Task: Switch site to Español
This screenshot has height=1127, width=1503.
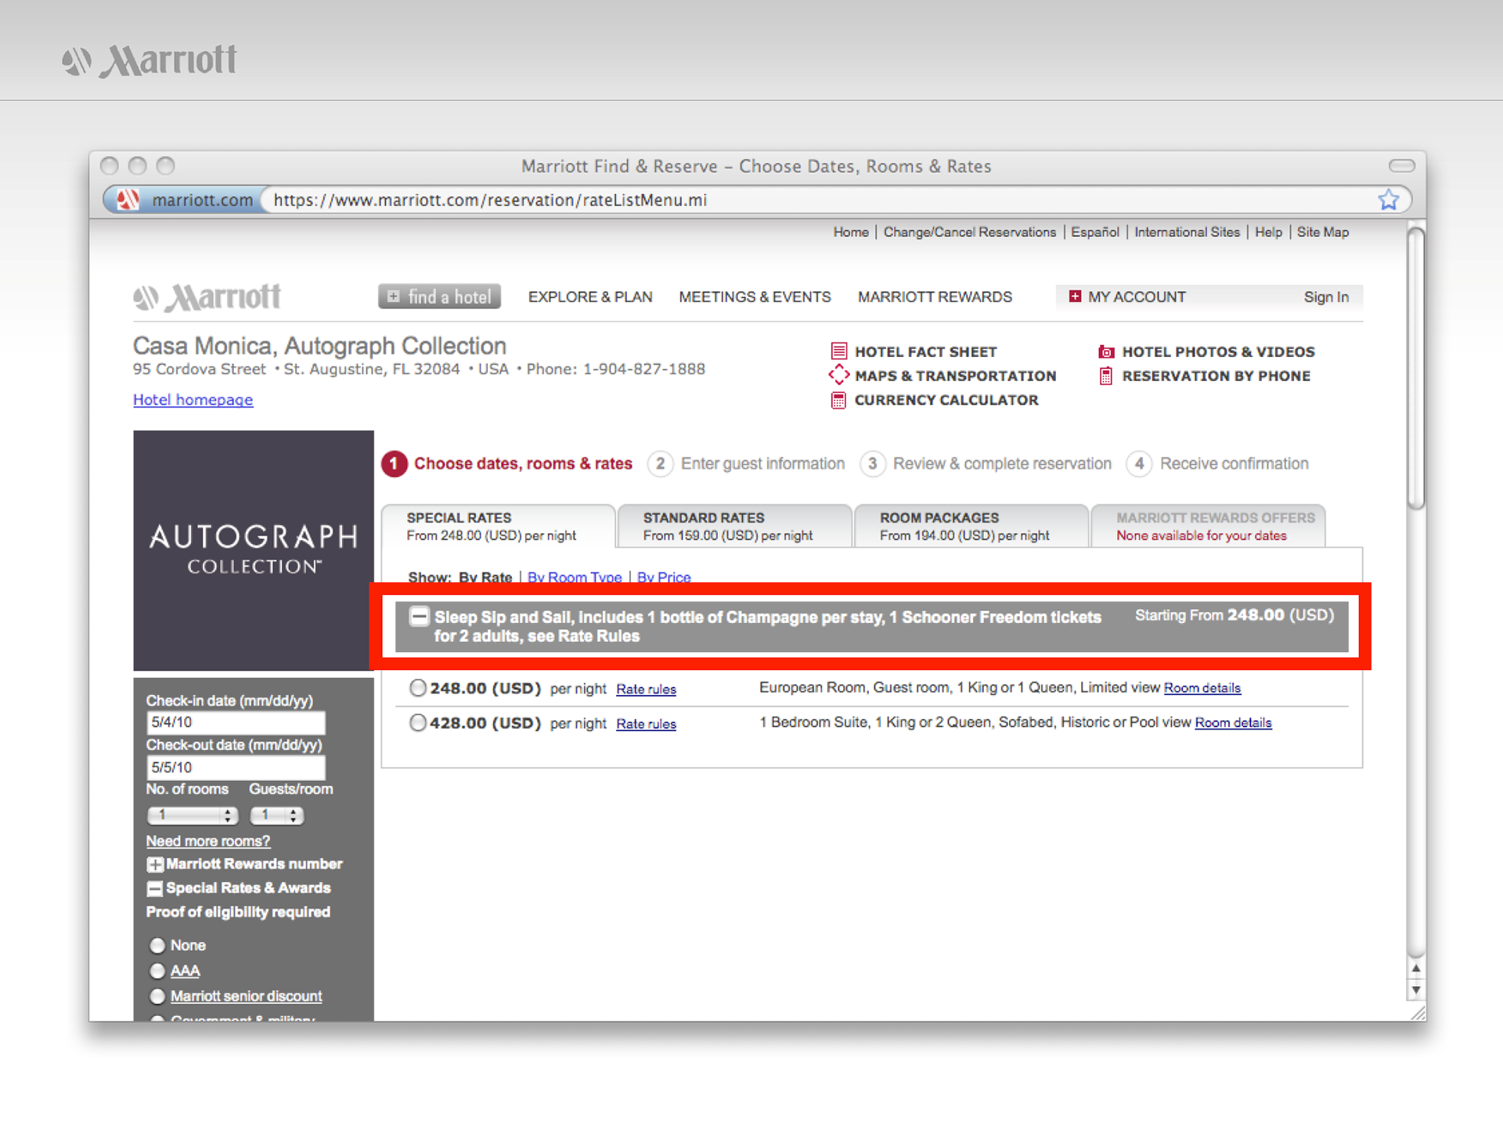Action: pos(1095,232)
